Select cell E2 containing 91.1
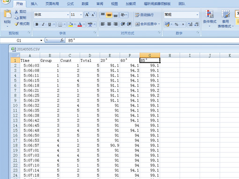Viewport: 239px width, 179px height. tap(110, 66)
